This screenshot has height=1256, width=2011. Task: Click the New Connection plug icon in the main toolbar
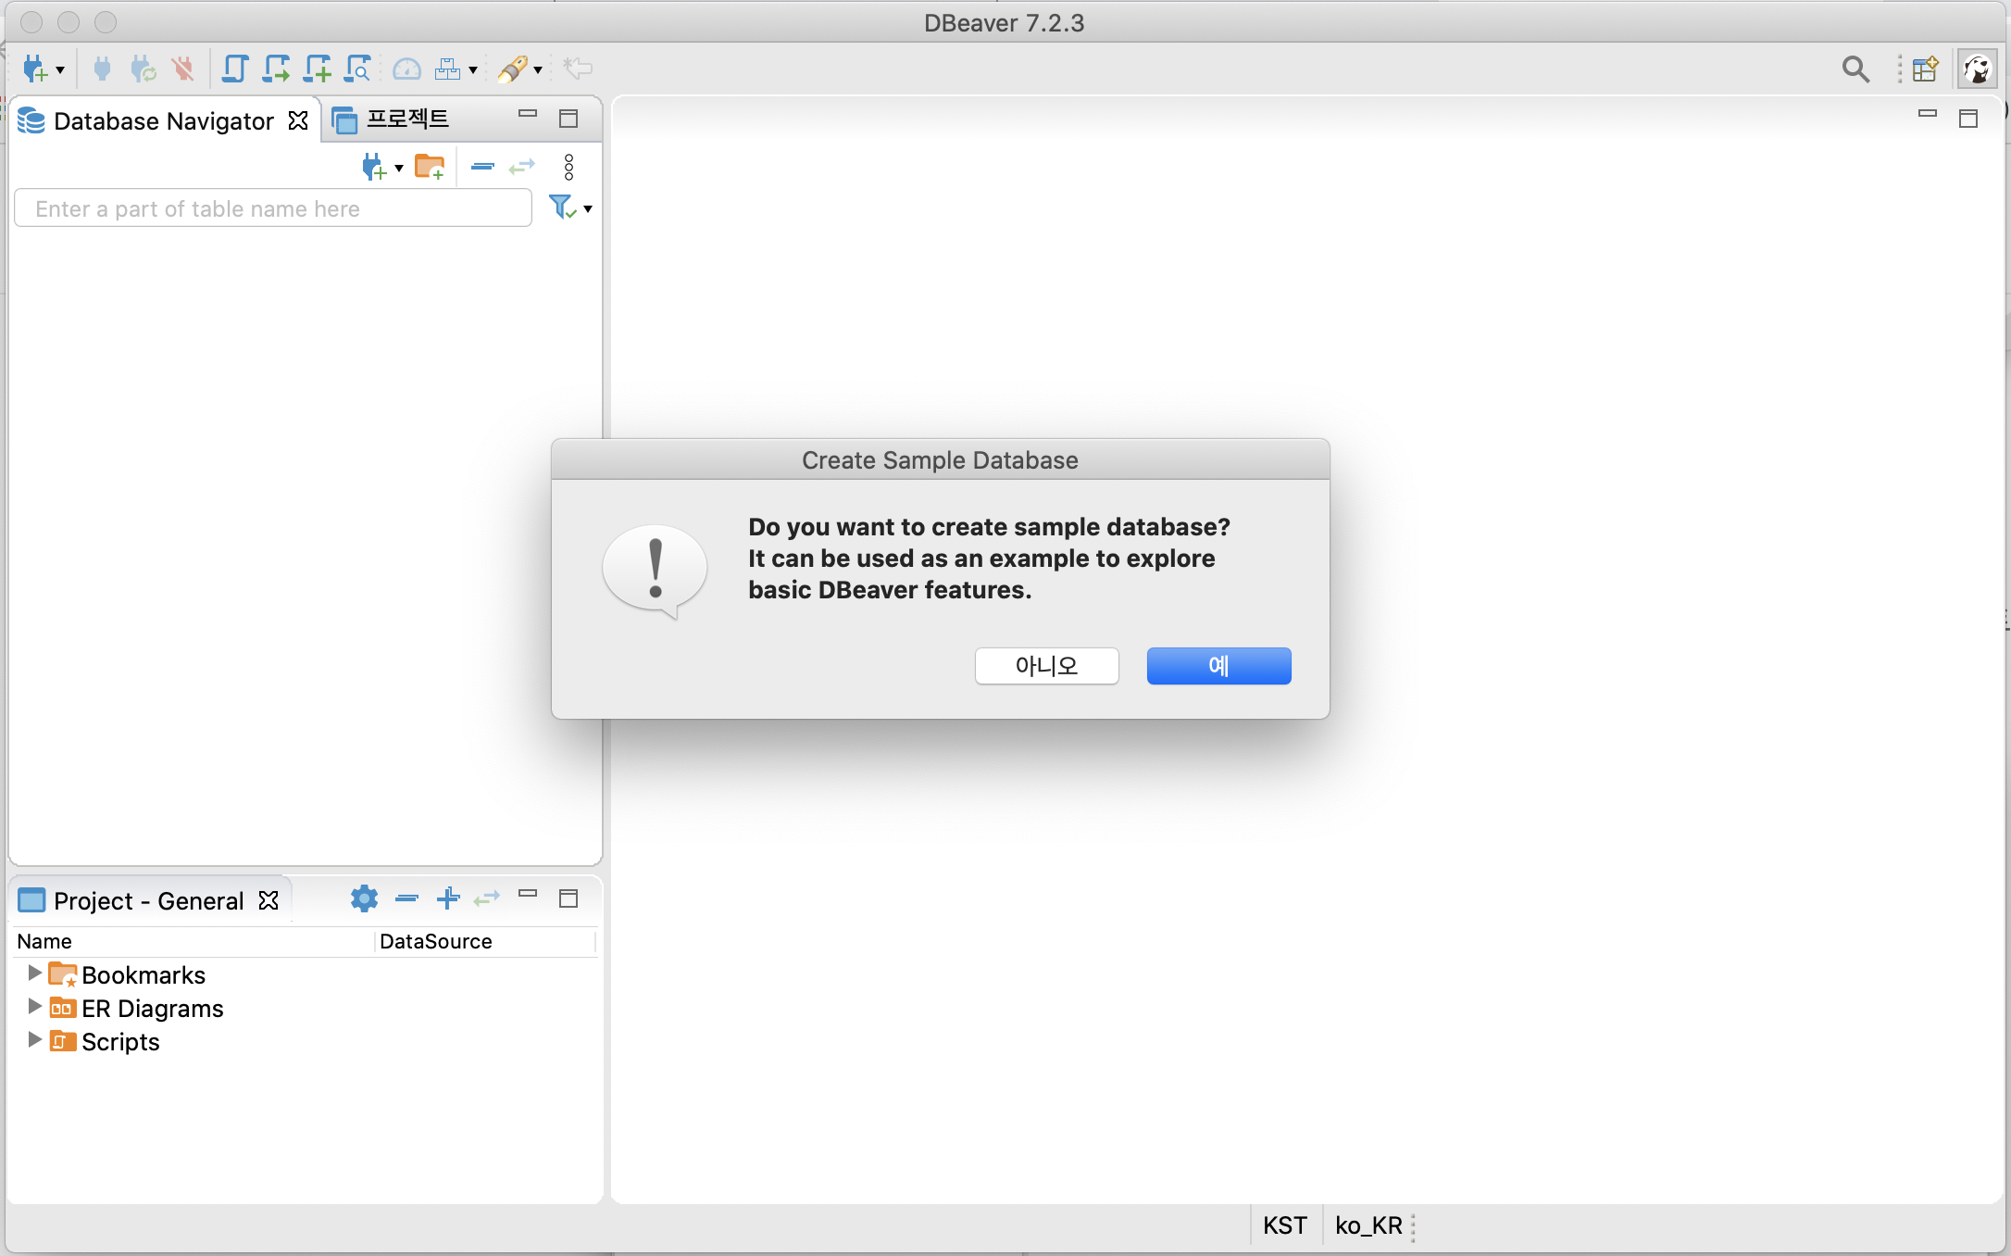pos(34,69)
